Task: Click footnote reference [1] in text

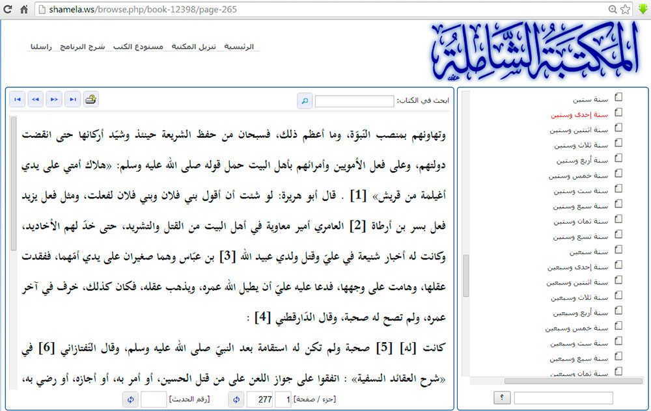Action: tap(358, 195)
